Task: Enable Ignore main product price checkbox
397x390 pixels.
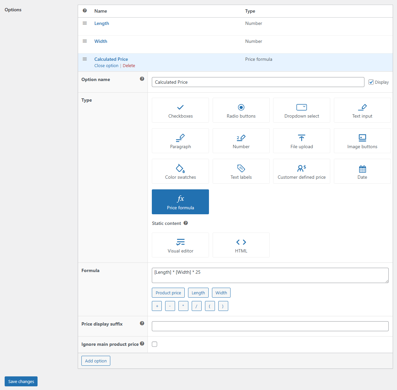Action: 154,344
